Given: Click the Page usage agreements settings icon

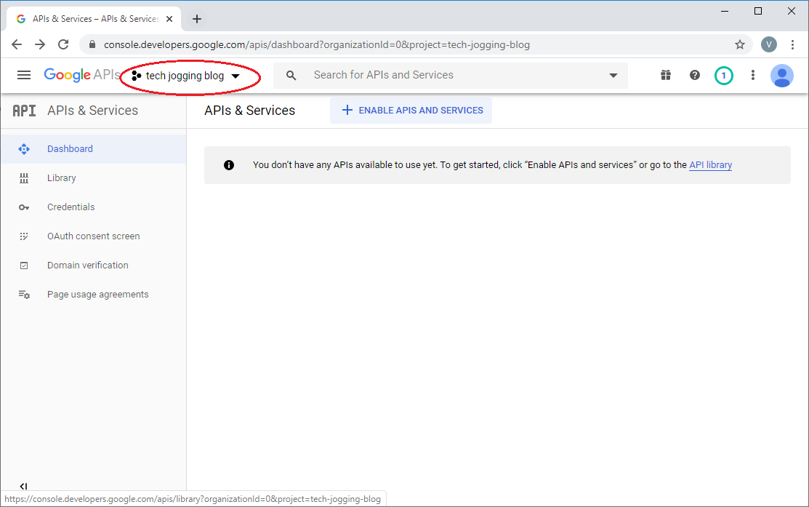Looking at the screenshot, I should [24, 295].
